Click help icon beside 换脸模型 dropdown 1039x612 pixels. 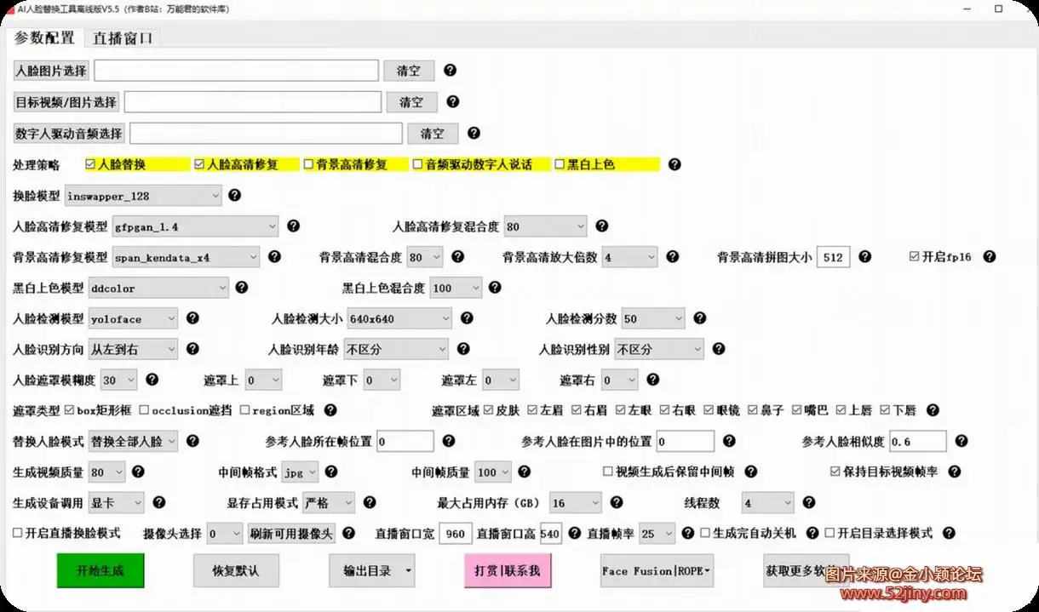click(x=235, y=195)
